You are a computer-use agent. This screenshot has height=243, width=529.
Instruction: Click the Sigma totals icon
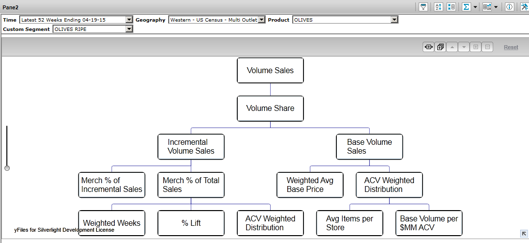tap(466, 7)
